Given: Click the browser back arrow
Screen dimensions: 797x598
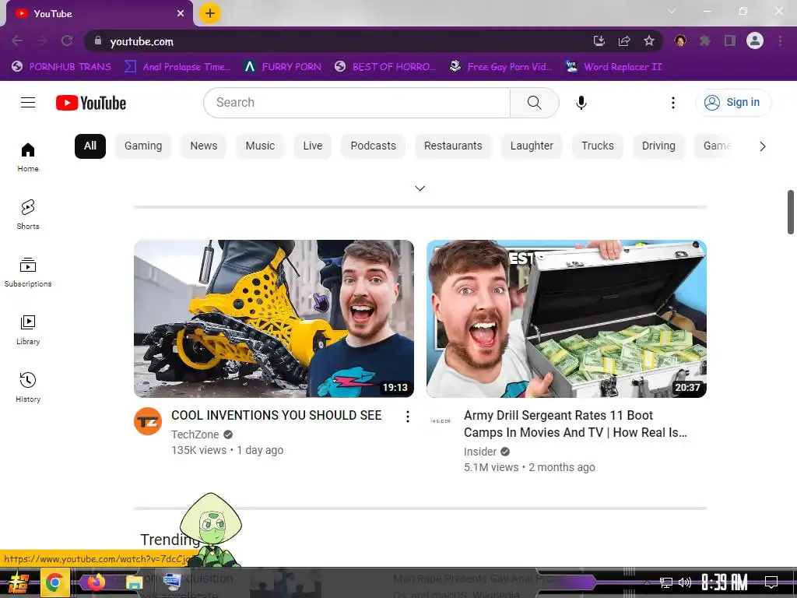Looking at the screenshot, I should tap(17, 40).
